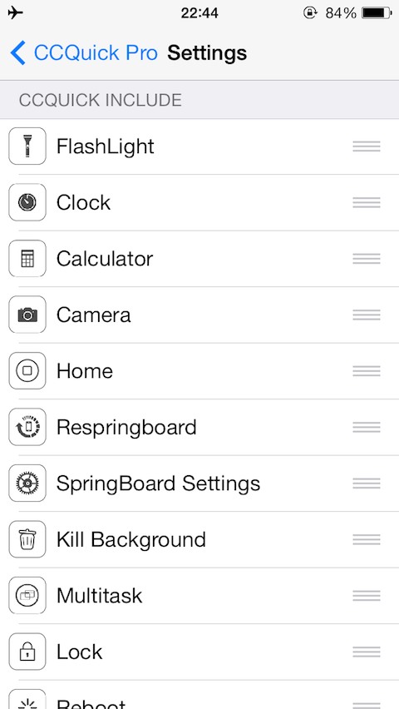Tap the Camera icon

27,315
